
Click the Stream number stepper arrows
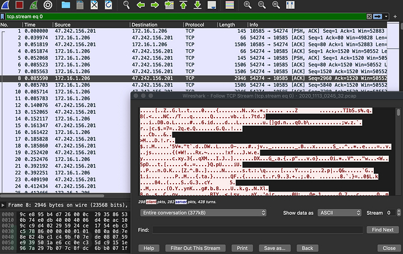click(399, 213)
